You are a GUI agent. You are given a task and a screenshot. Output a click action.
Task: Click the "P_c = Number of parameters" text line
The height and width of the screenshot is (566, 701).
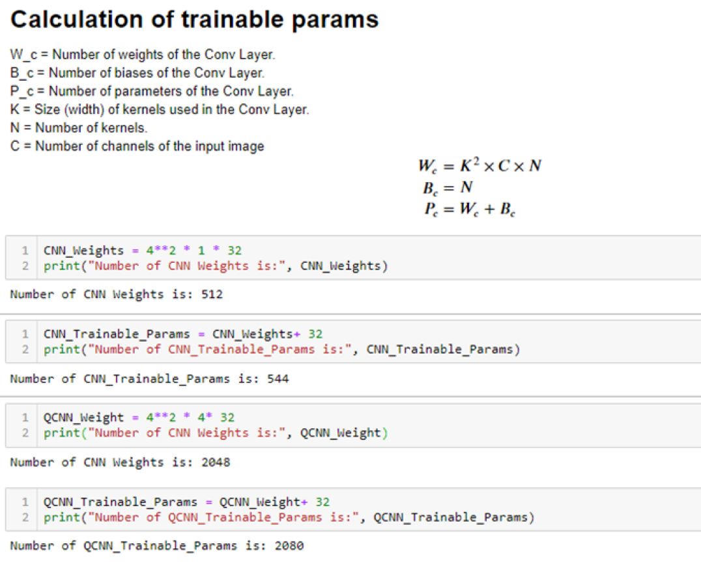152,91
